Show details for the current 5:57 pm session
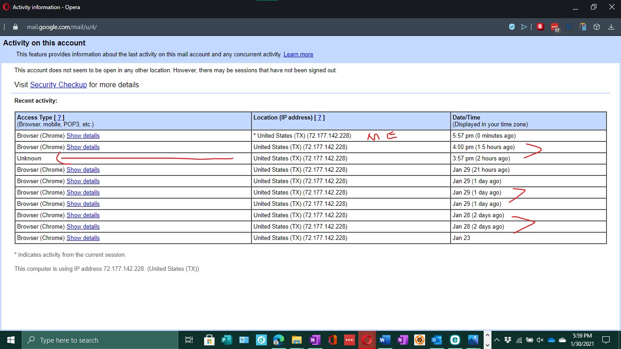Viewport: 621px width, 349px height. [83, 135]
